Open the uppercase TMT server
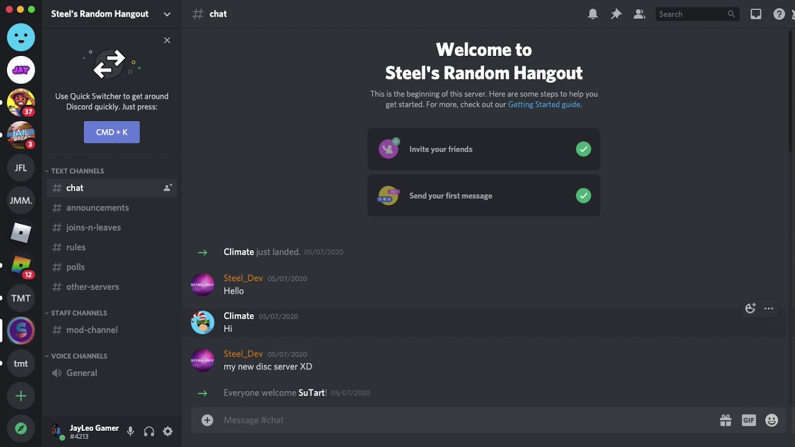This screenshot has height=447, width=795. point(21,298)
